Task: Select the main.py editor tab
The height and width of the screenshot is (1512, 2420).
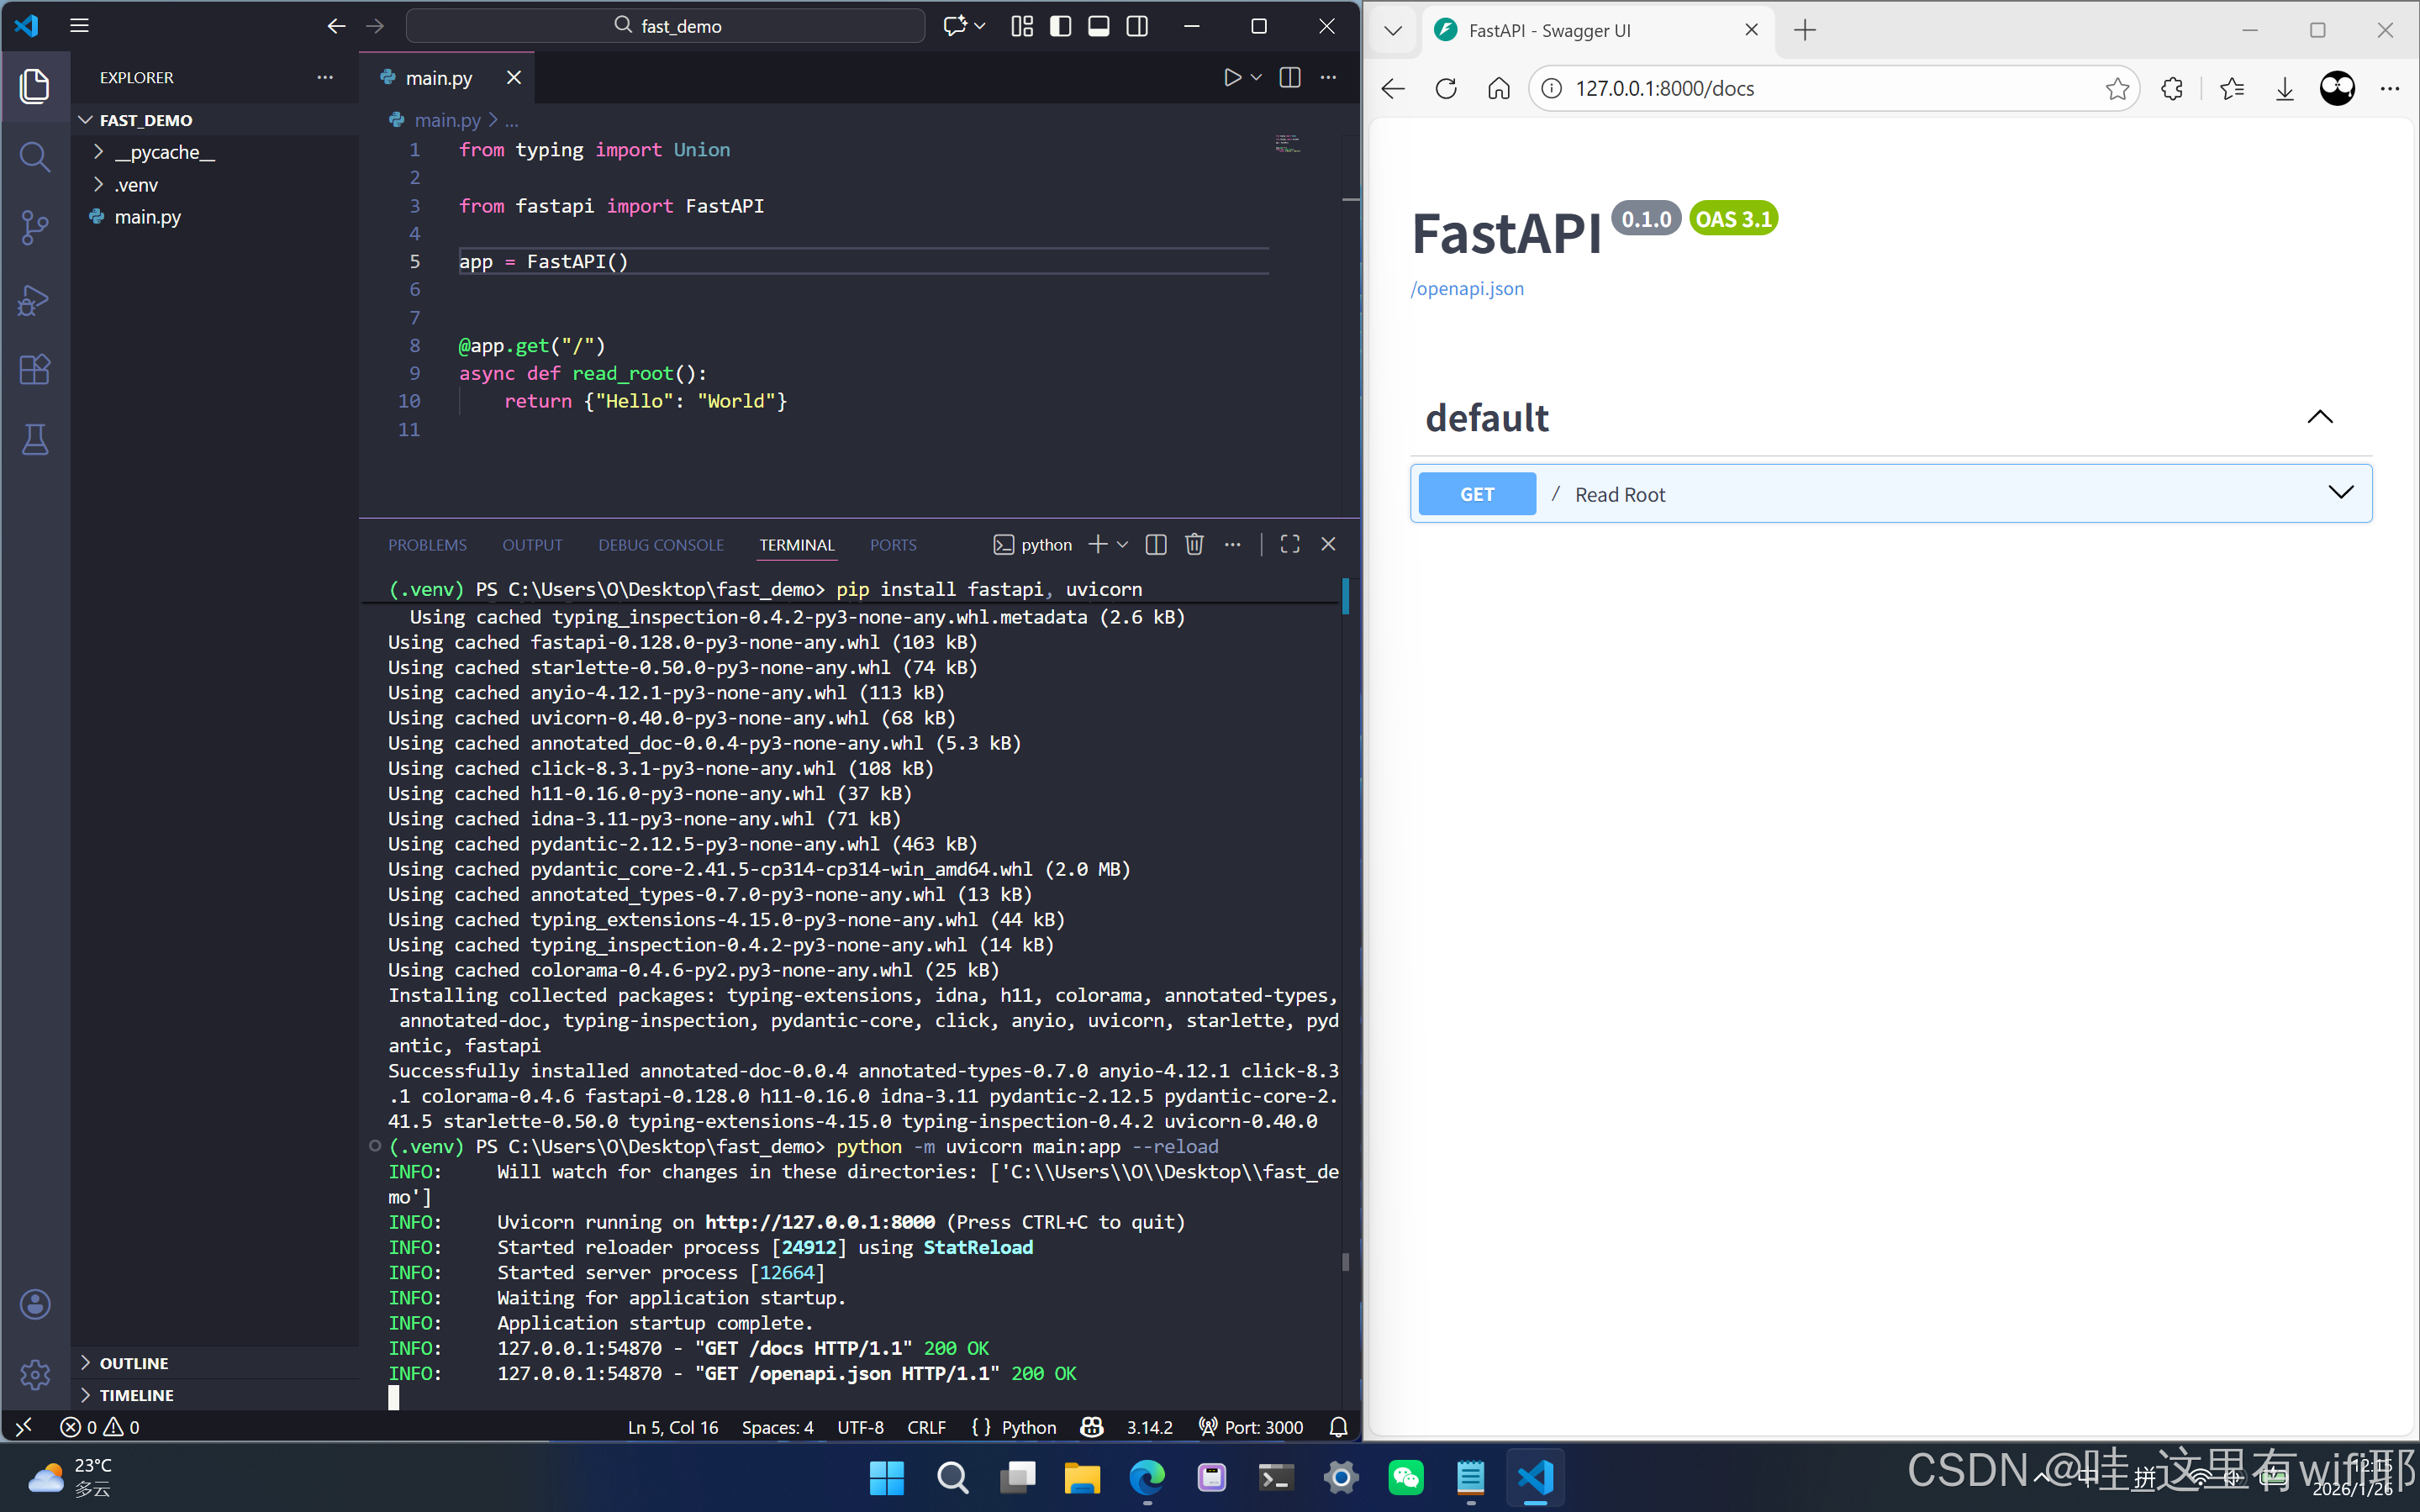Action: (447, 77)
